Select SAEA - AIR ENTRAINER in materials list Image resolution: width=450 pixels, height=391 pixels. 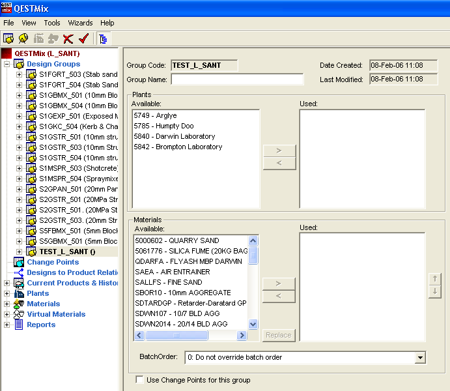pyautogui.click(x=172, y=272)
